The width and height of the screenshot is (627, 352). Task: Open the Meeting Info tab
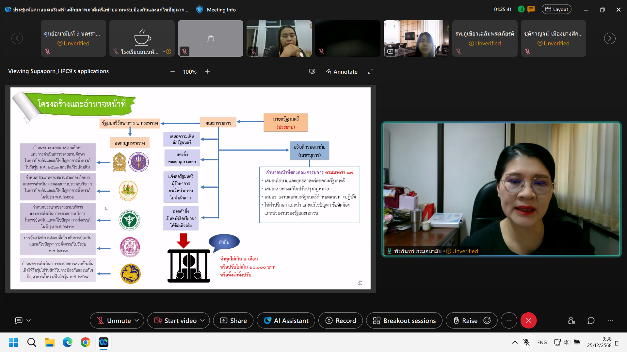[216, 9]
